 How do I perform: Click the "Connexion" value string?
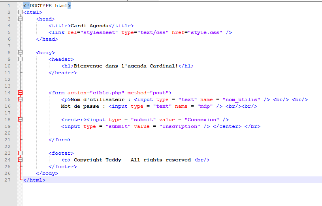[x=201, y=120]
